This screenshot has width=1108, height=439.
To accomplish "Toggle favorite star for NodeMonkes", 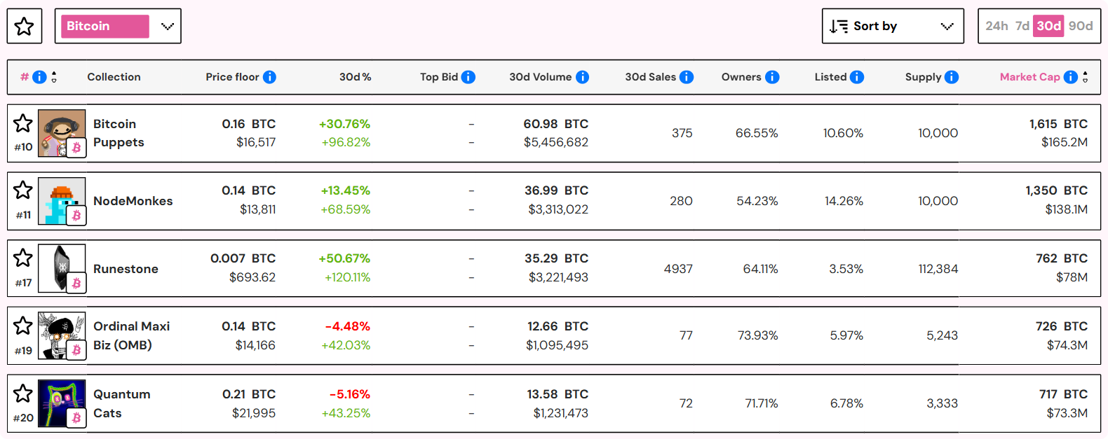I will tap(23, 190).
